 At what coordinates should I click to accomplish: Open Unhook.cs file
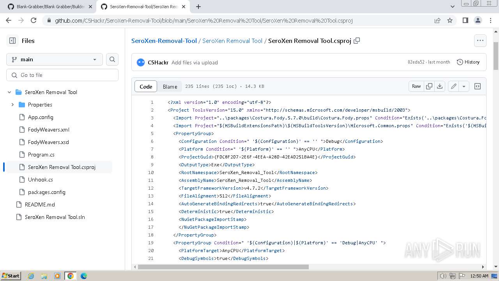[x=41, y=180]
